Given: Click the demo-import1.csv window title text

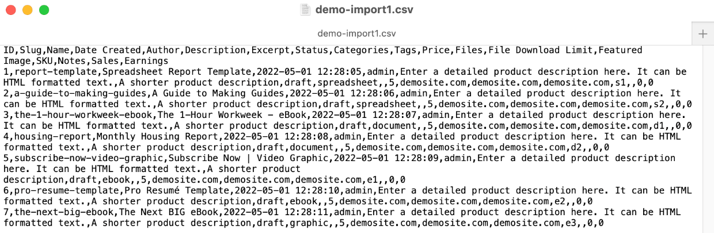Looking at the screenshot, I should point(364,10).
